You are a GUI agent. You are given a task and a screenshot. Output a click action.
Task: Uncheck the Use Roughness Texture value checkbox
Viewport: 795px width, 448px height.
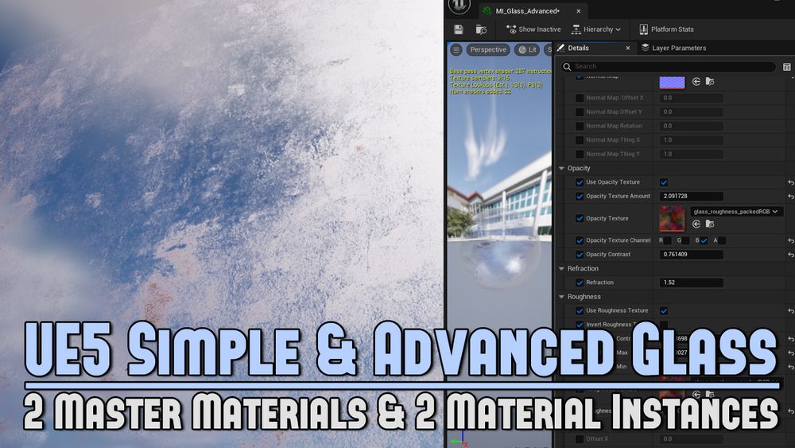click(x=664, y=310)
